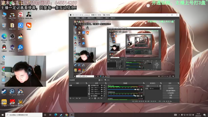Adjust the video capture device volume slider
The height and width of the screenshot is (117, 208).
[x=122, y=96]
